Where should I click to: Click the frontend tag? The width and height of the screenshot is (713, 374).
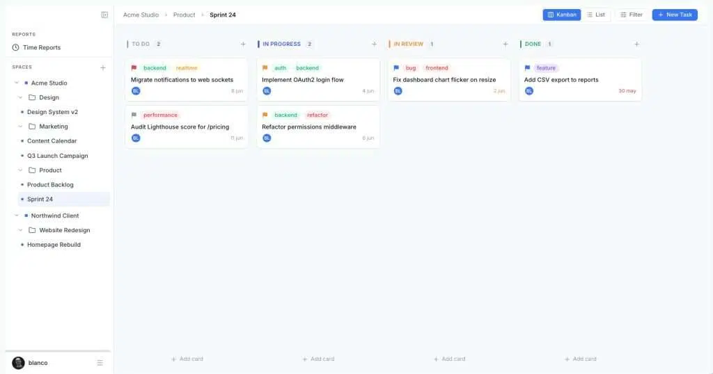point(437,68)
